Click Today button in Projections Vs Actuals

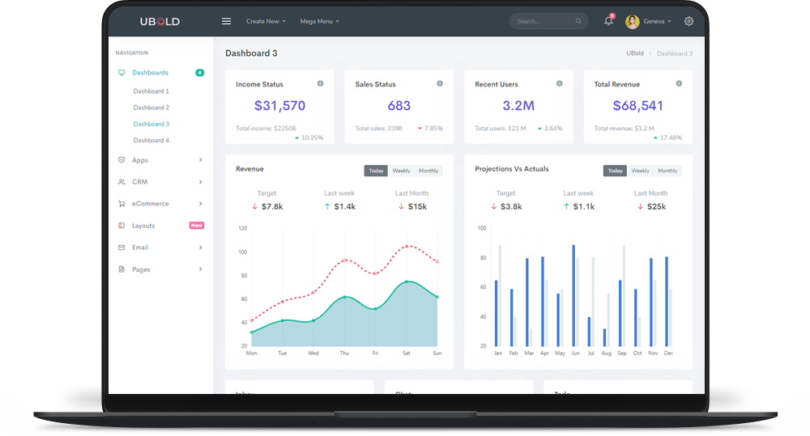[615, 171]
